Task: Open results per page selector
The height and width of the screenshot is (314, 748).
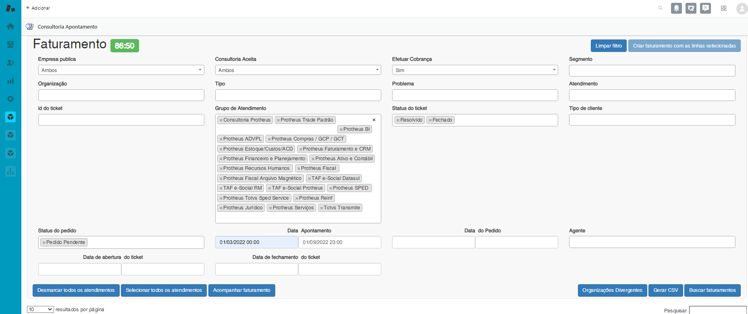Action: click(x=40, y=310)
